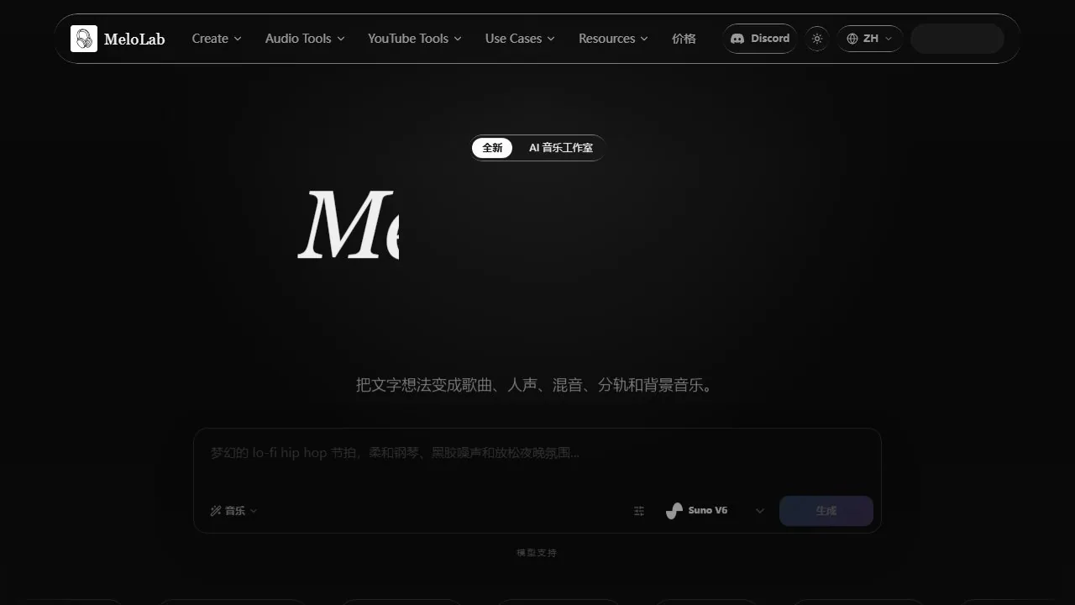Open the ZH language selector
This screenshot has height=605, width=1075.
869,39
